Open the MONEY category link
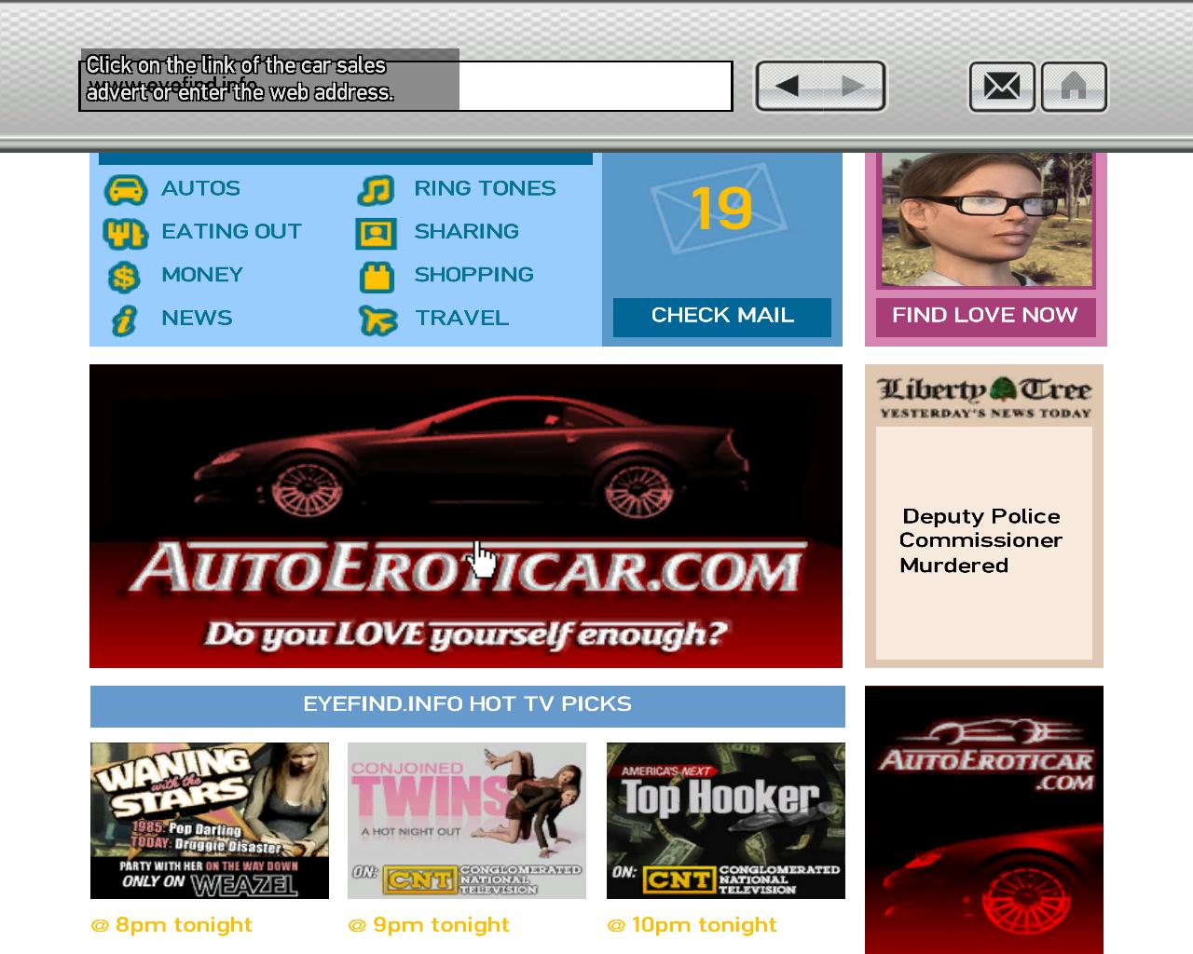The height and width of the screenshot is (954, 1193). [x=202, y=275]
